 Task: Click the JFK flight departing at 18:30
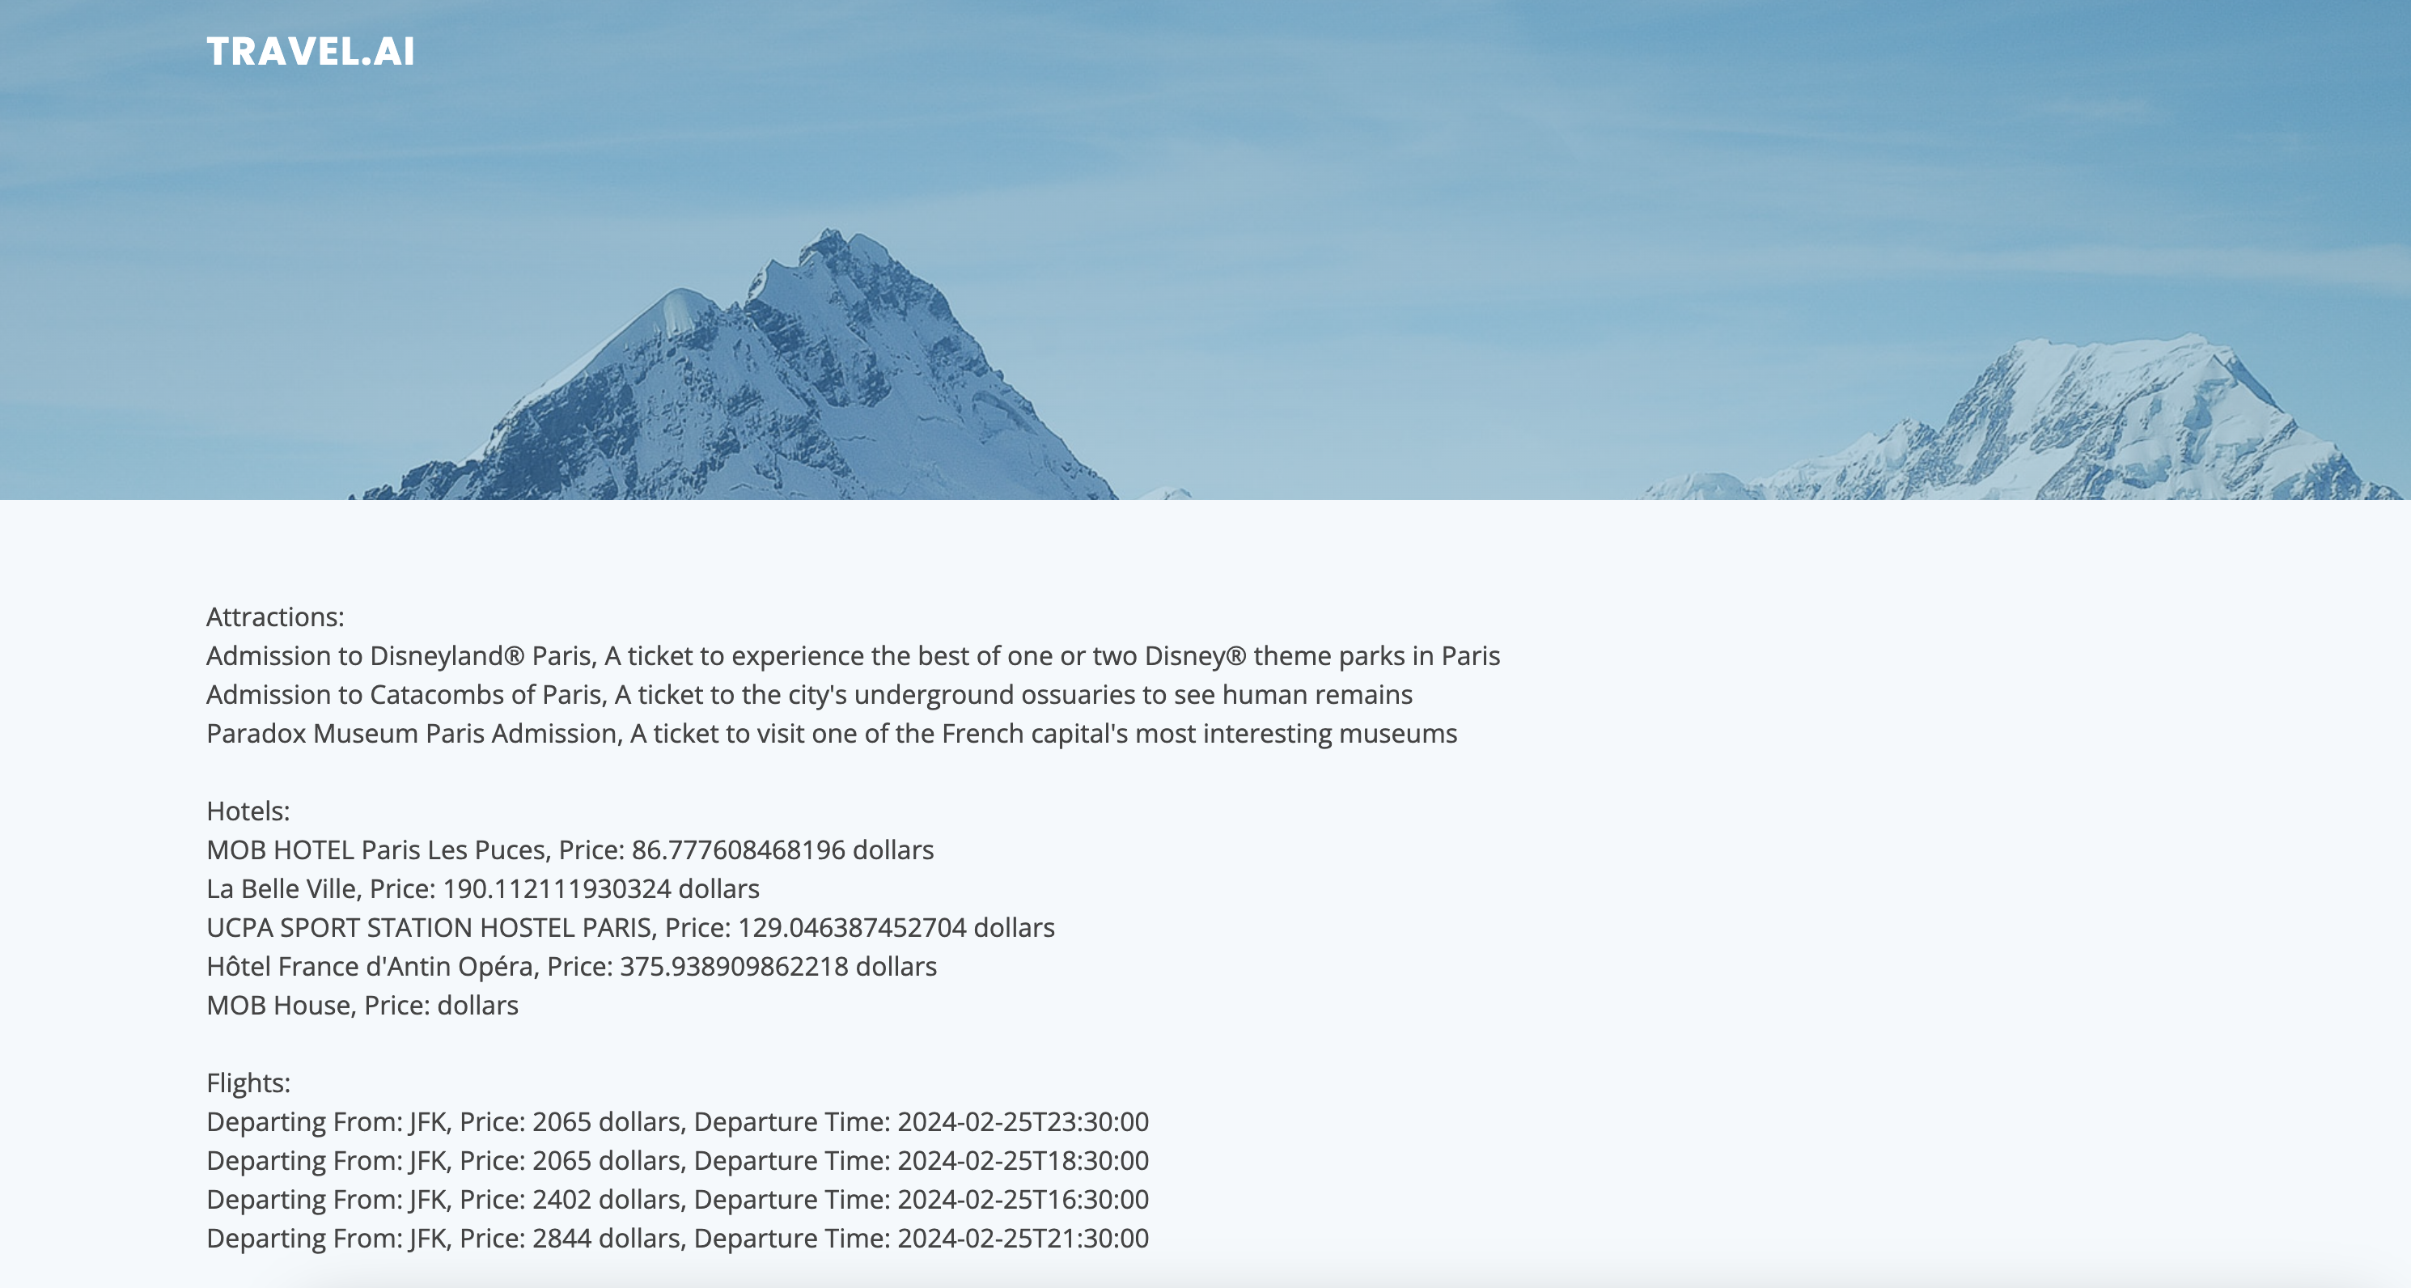coord(676,1161)
